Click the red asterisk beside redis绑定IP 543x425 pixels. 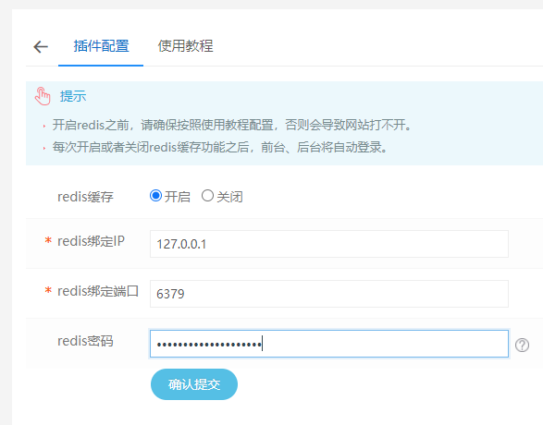coord(48,240)
